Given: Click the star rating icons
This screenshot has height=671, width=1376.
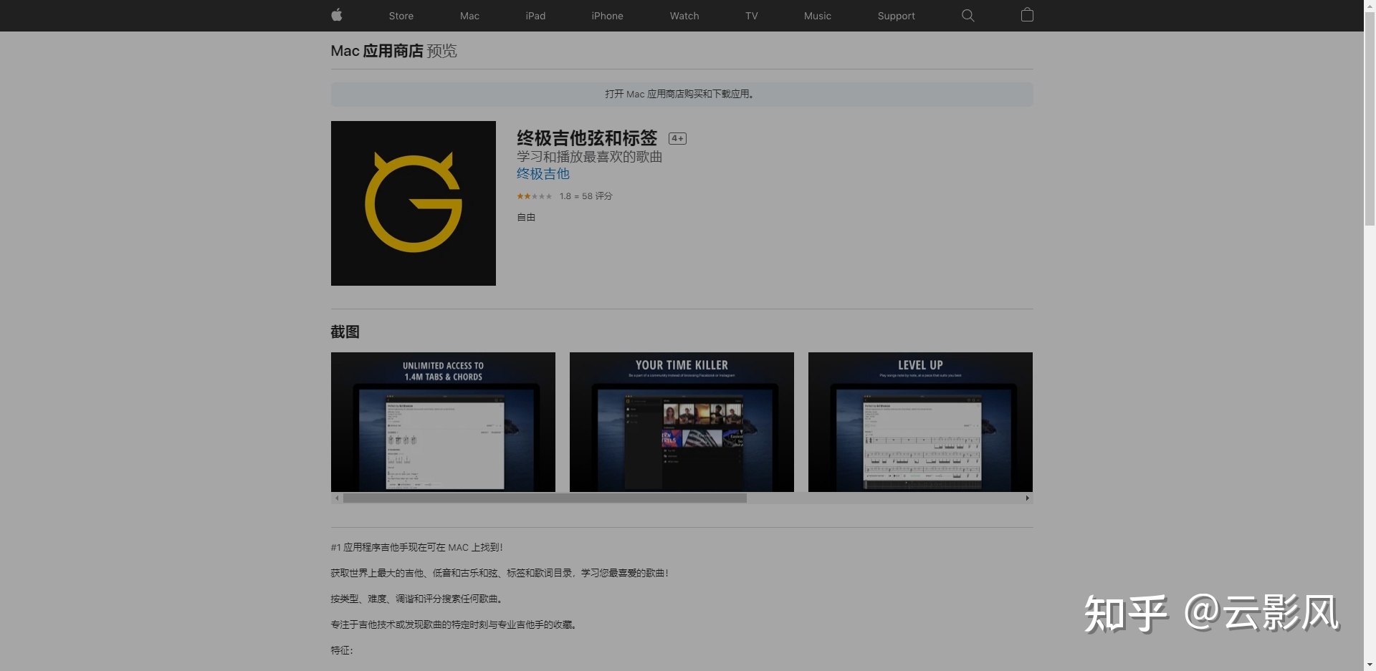Looking at the screenshot, I should [x=535, y=196].
